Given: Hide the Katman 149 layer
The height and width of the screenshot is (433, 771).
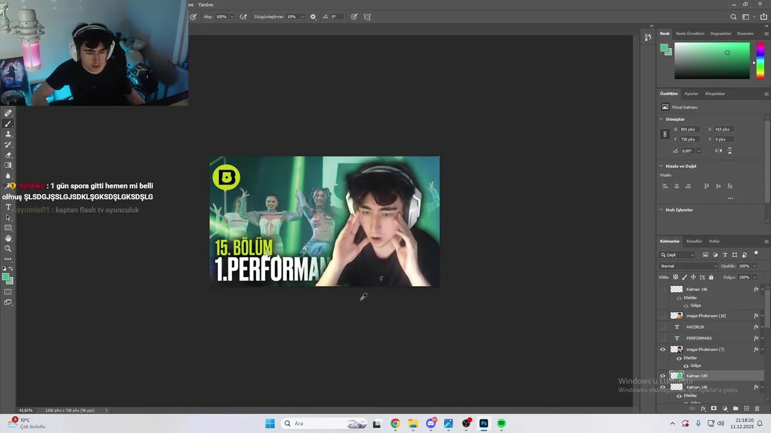Looking at the screenshot, I should coord(663,376).
